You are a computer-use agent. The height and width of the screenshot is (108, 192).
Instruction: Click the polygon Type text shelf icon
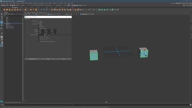click(x=33, y=10)
